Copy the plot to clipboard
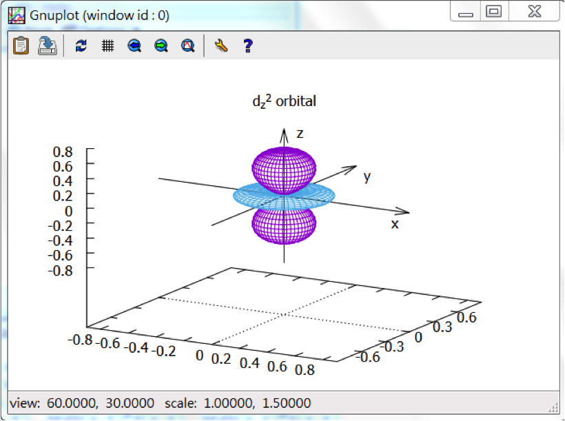The width and height of the screenshot is (565, 421). (21, 45)
